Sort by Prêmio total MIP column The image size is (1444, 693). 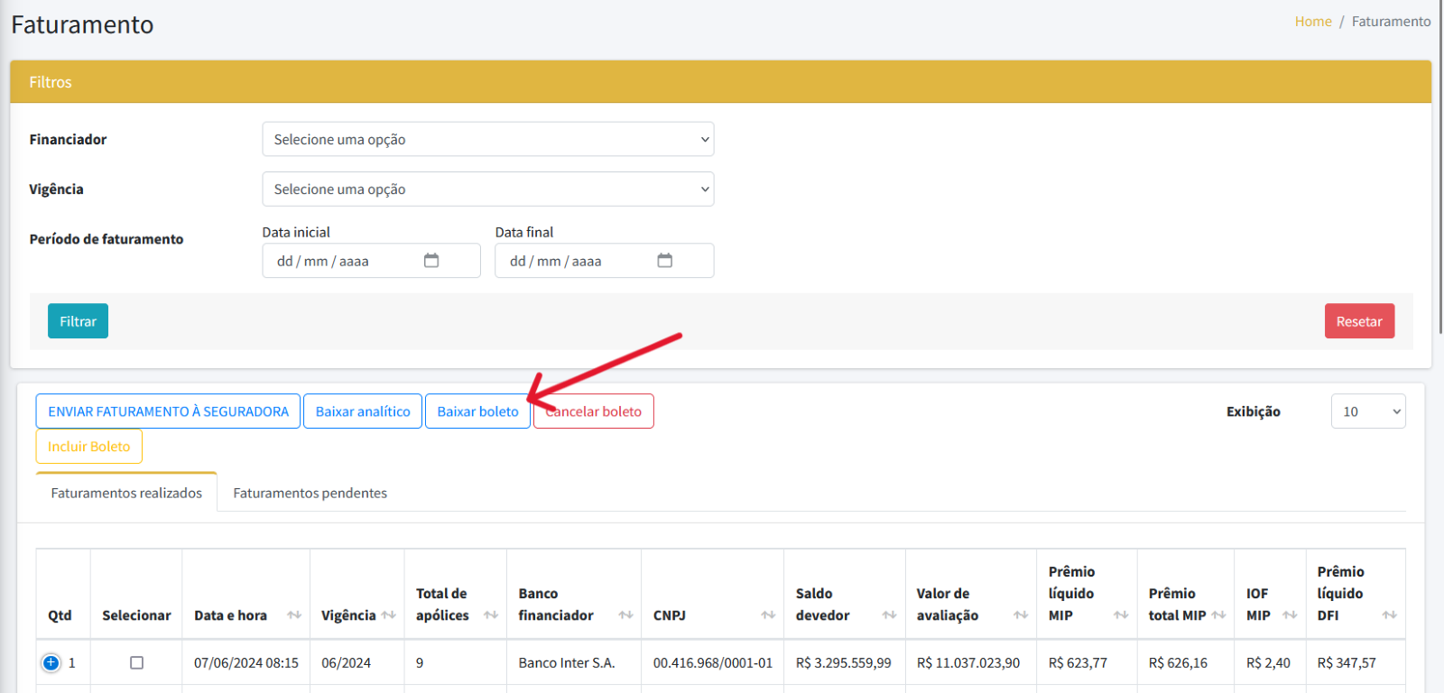(x=1218, y=614)
